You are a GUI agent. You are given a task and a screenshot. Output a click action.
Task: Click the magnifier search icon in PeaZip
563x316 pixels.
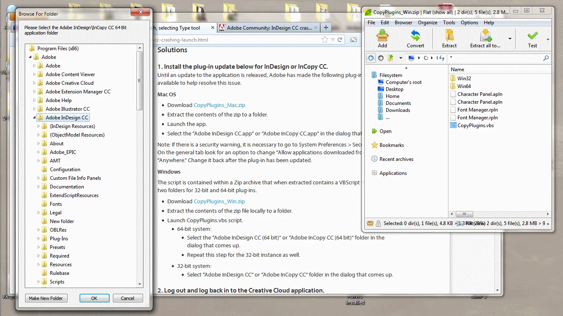[x=546, y=58]
